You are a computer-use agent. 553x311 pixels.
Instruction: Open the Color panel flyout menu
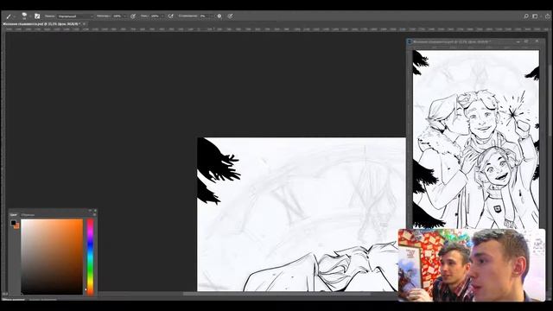point(94,215)
